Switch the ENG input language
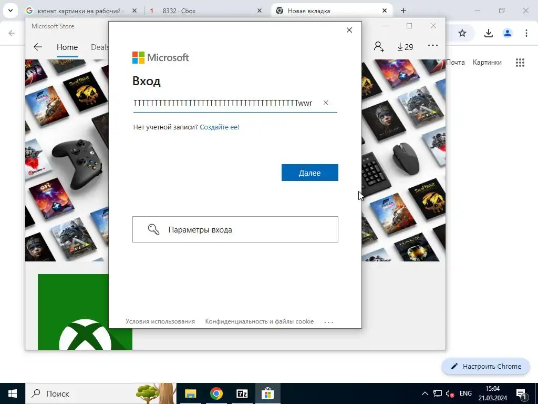Viewport: 538px width, 404px height. pos(465,393)
